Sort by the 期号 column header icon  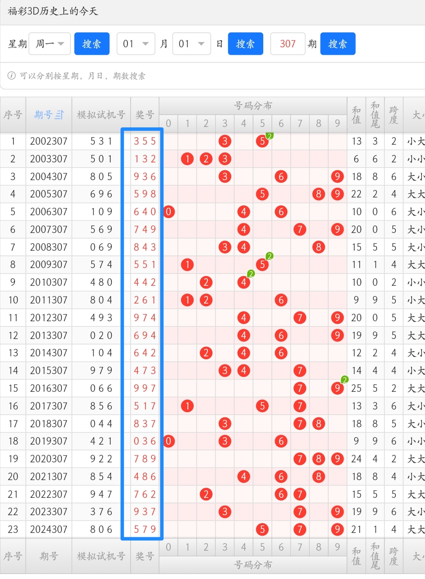[x=59, y=115]
